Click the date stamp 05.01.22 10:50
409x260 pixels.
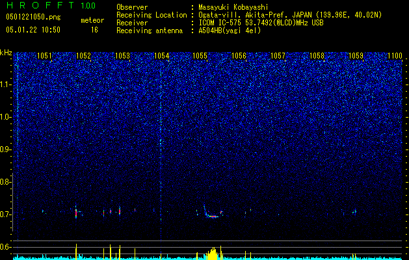pyautogui.click(x=33, y=30)
